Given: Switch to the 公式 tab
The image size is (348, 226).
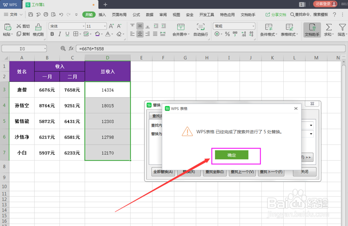Looking at the screenshot, I should point(136,15).
